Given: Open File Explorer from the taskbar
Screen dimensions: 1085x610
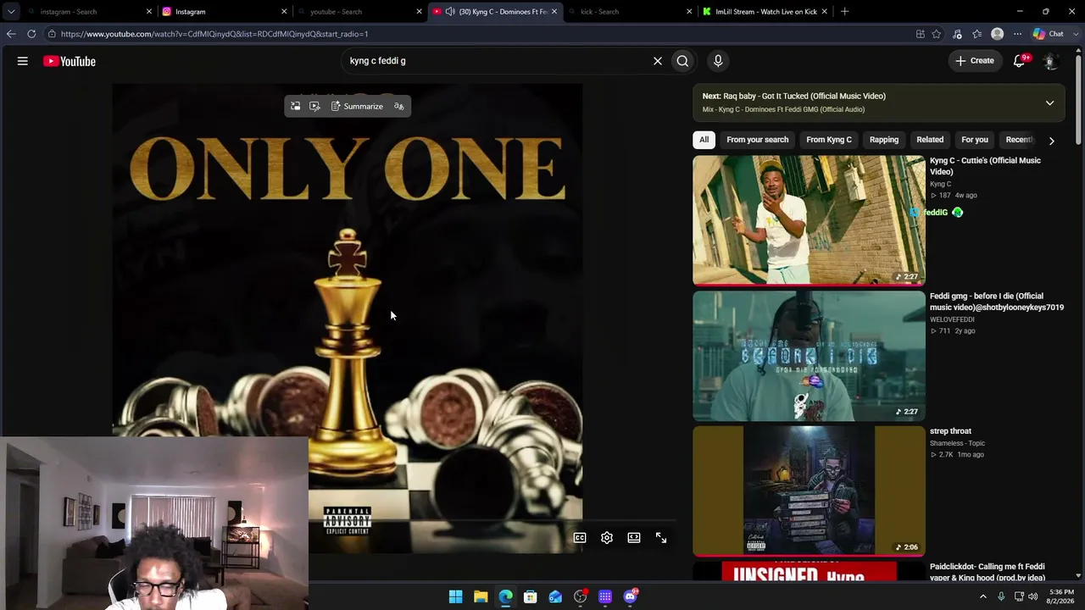Looking at the screenshot, I should click(x=481, y=596).
